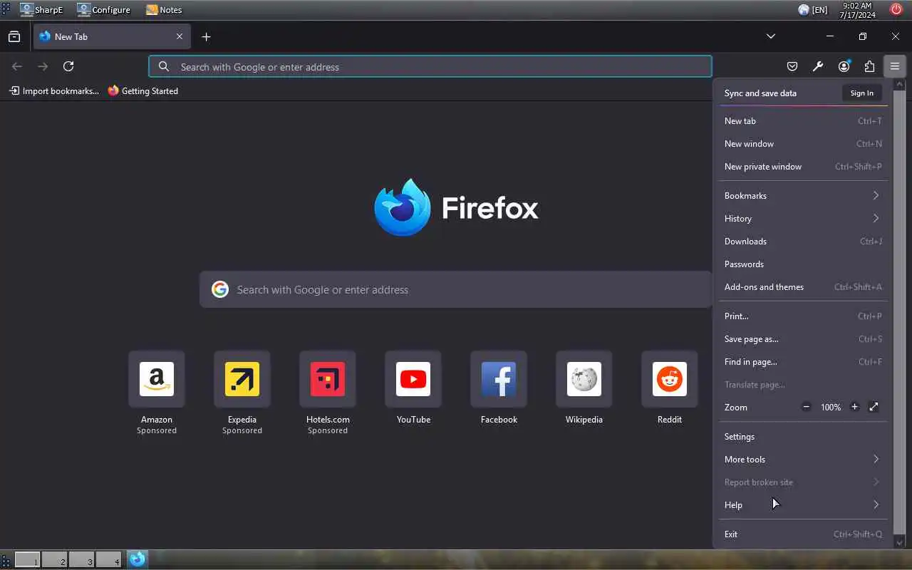The image size is (912, 570).
Task: Go back one page
Action: pyautogui.click(x=17, y=66)
